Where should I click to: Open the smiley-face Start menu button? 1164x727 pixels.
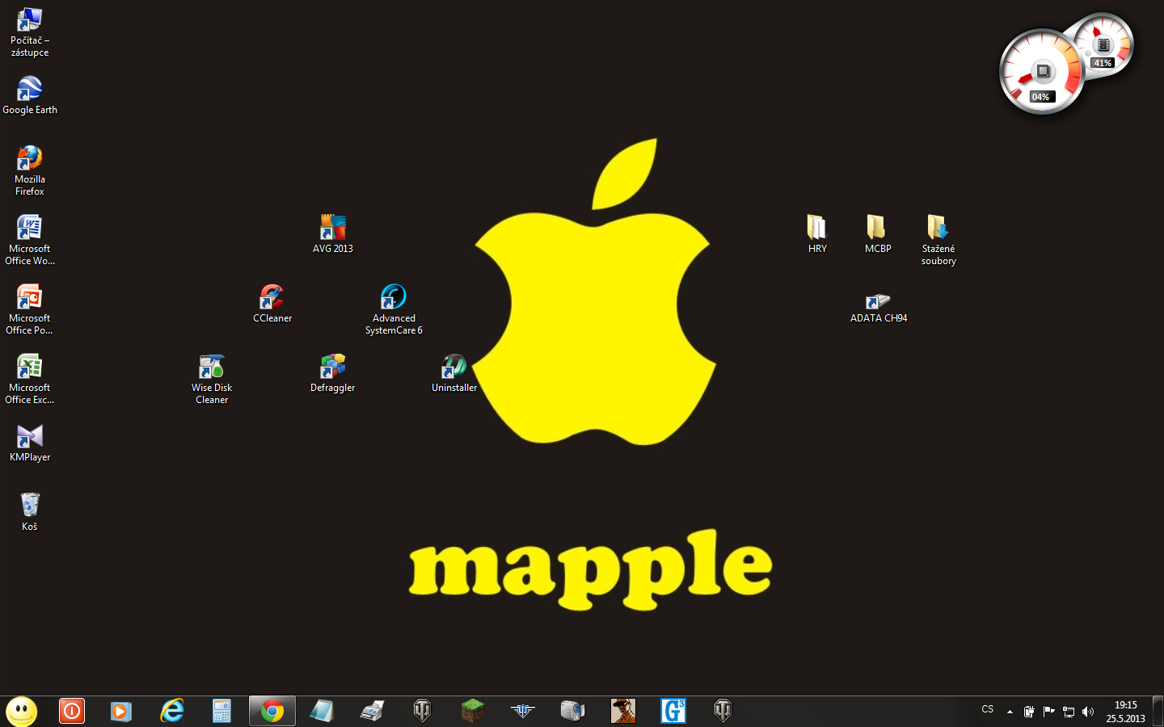(22, 711)
